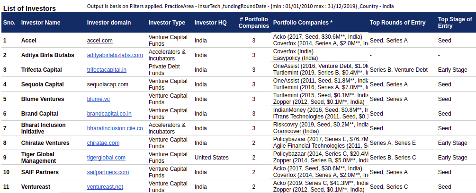Click the Investor HQ column header
Screen dimensions: 476x193
[x=210, y=23]
